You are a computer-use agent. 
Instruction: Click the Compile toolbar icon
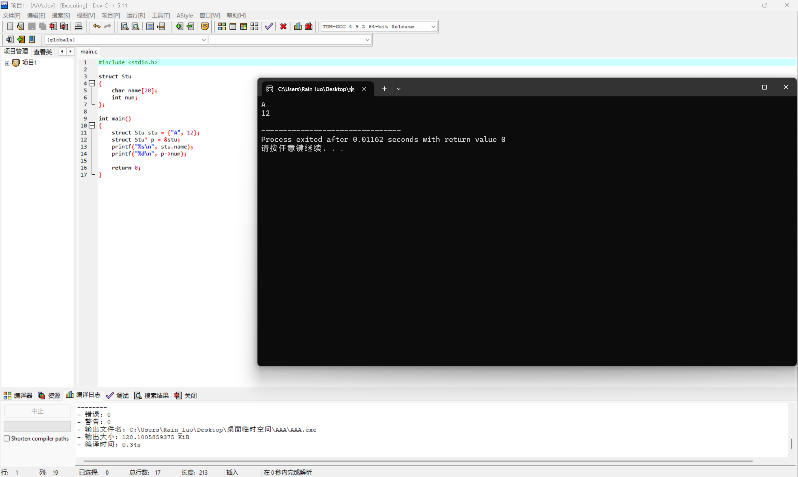coord(222,27)
